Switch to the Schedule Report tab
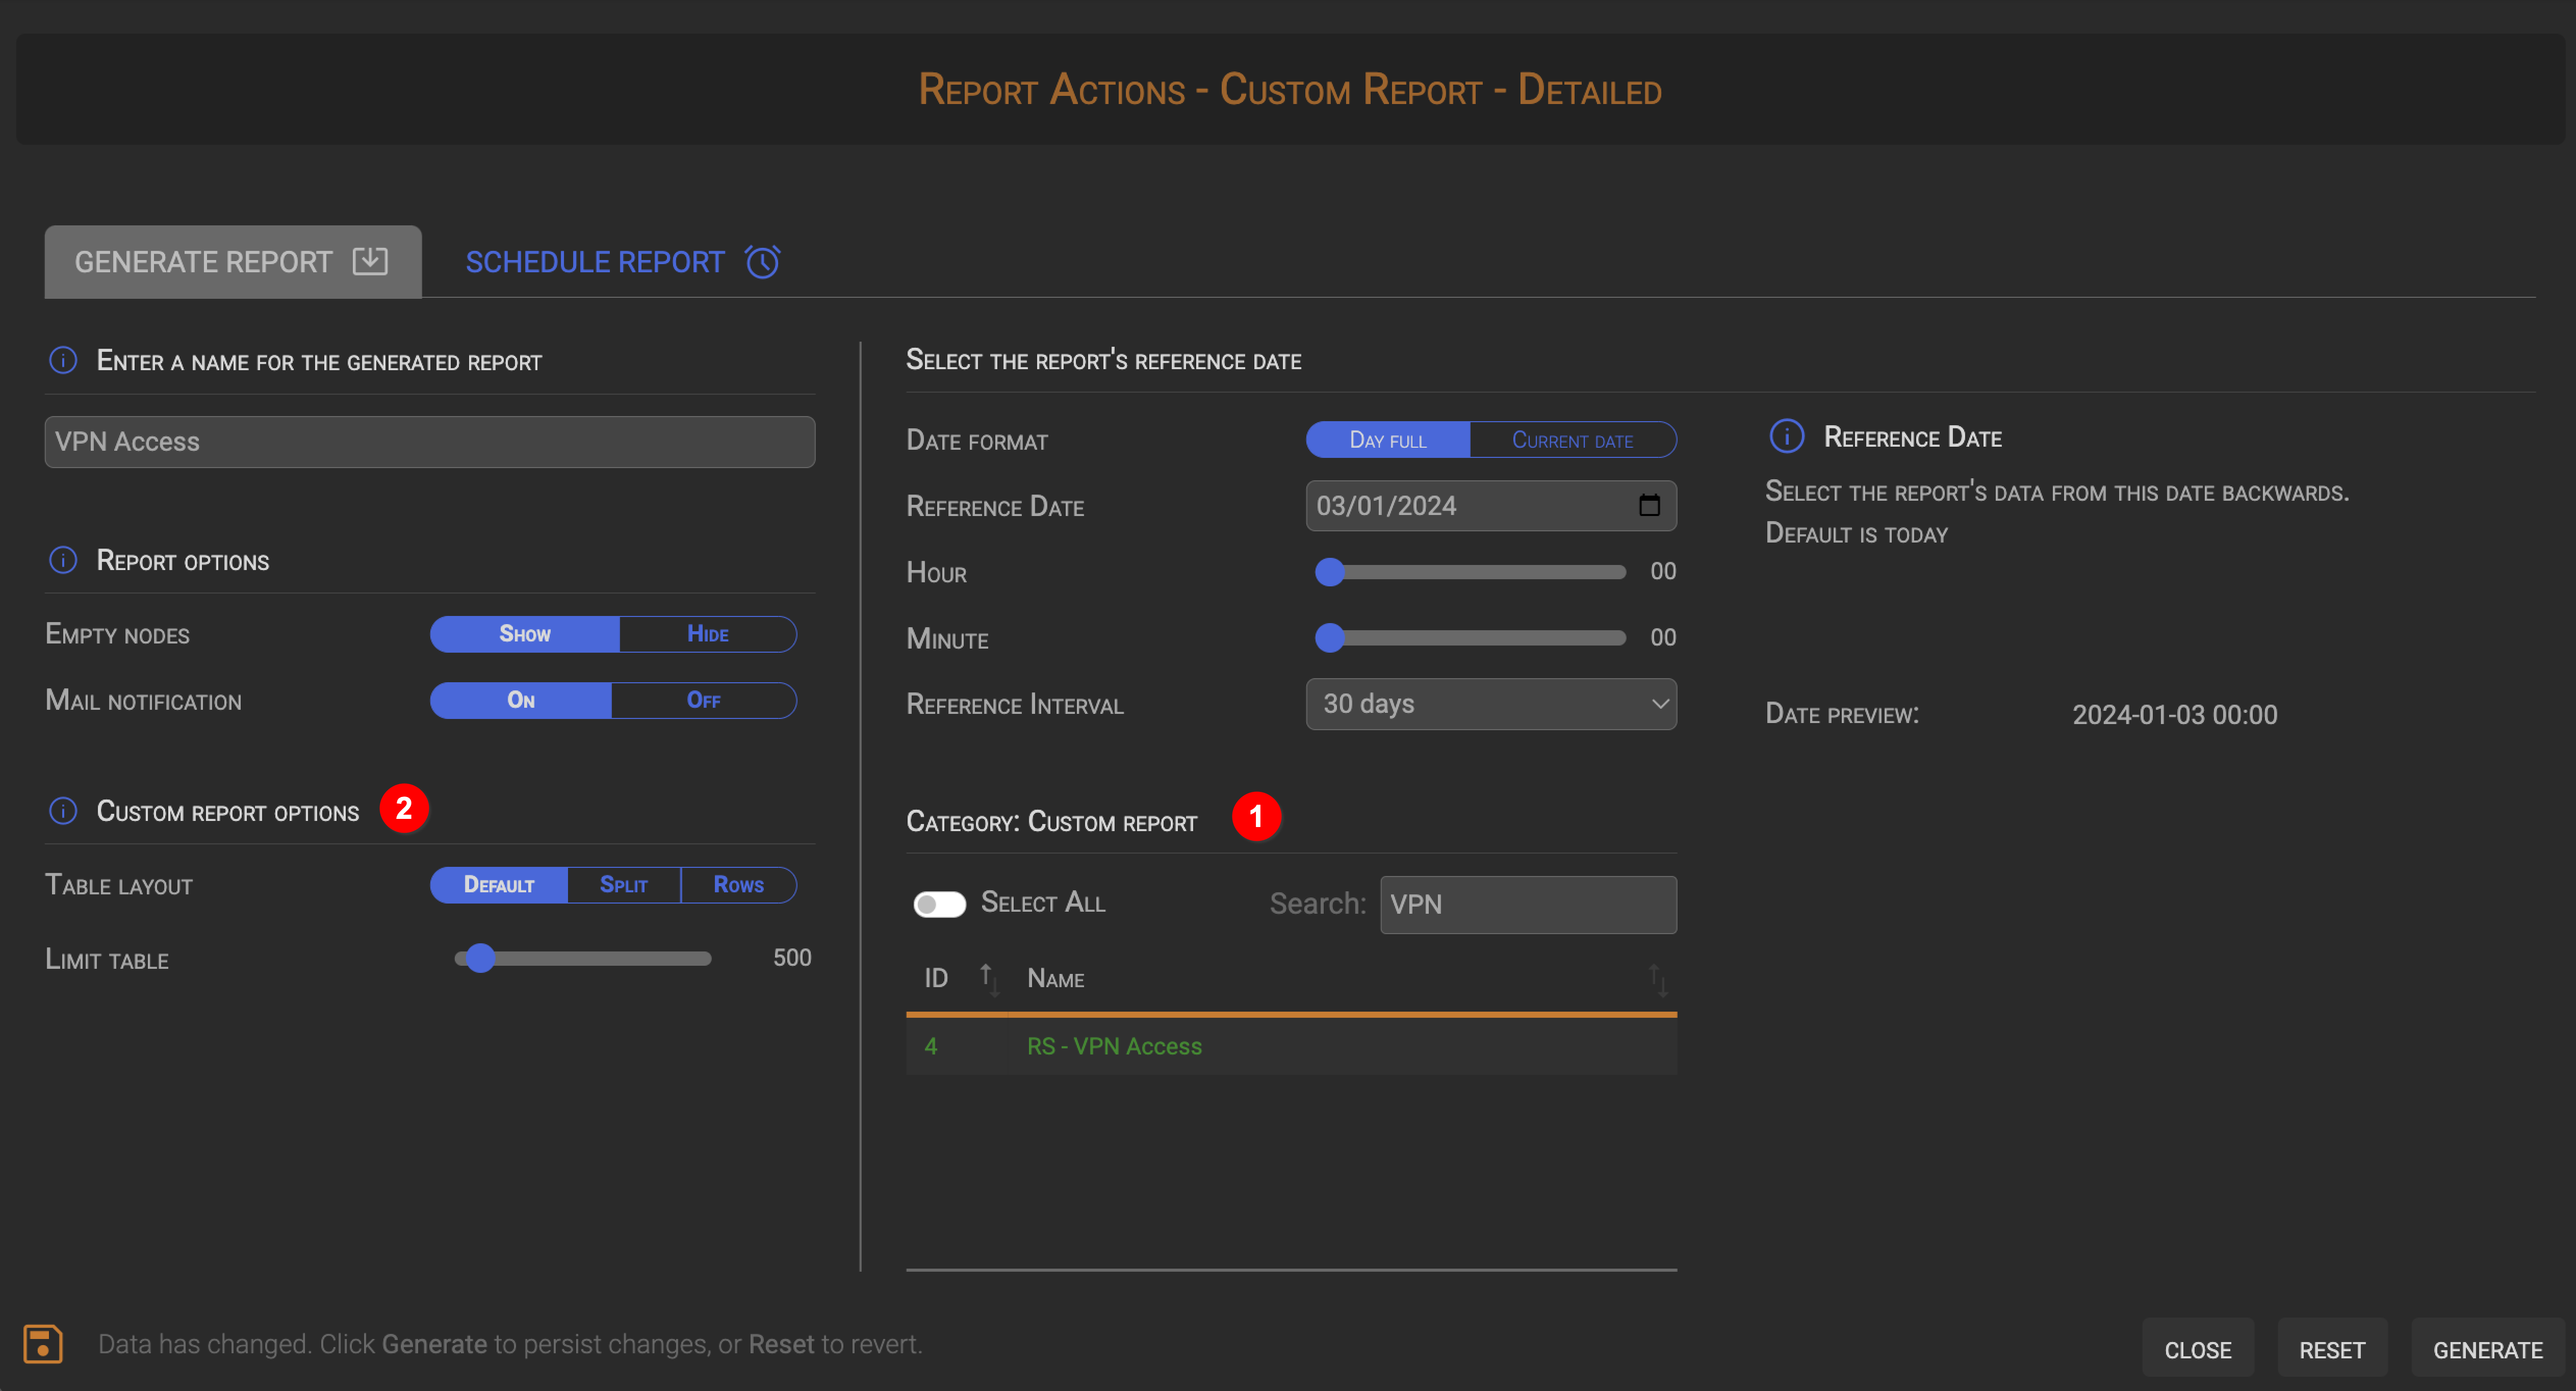The image size is (2576, 1391). pos(622,262)
